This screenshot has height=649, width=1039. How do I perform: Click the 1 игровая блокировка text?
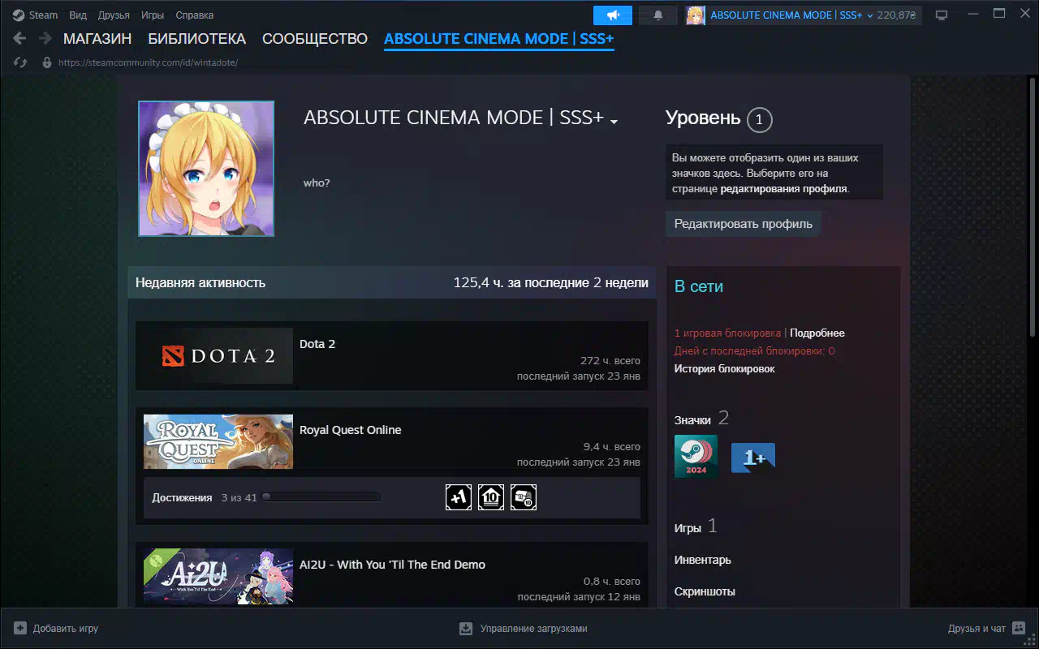click(x=728, y=333)
